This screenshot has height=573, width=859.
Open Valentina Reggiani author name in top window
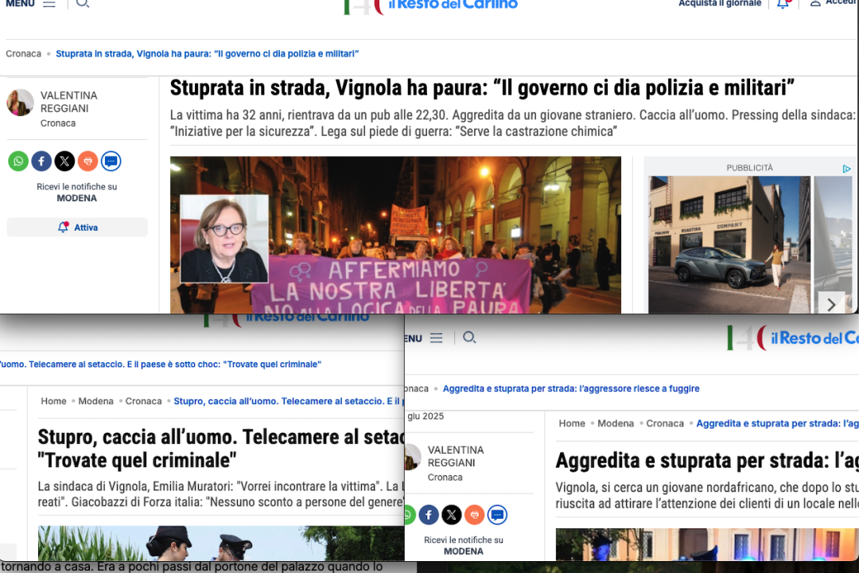[x=68, y=102]
